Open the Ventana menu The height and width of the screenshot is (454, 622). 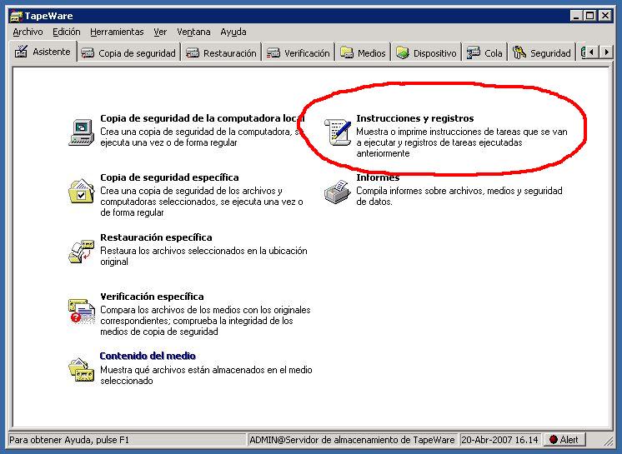[193, 32]
